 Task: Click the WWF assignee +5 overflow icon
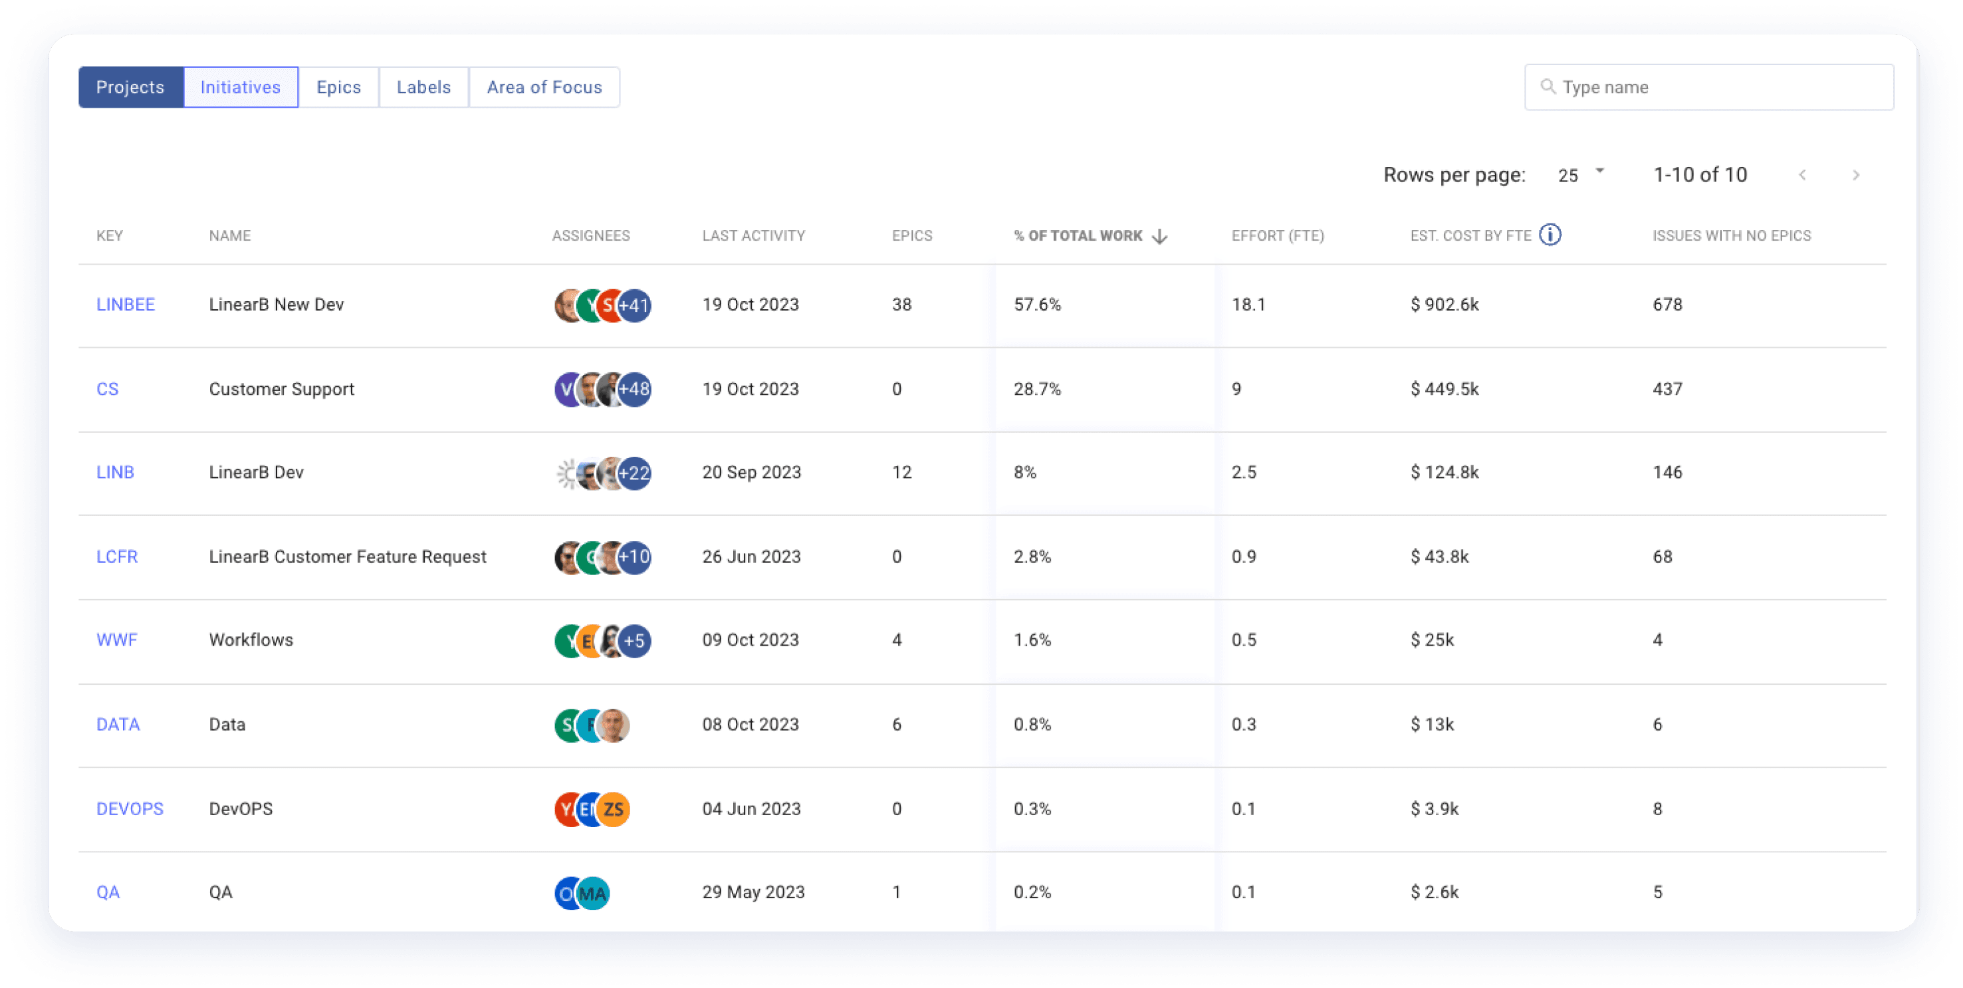[636, 640]
